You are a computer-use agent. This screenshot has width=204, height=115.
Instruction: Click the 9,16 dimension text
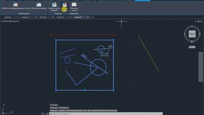105,54
